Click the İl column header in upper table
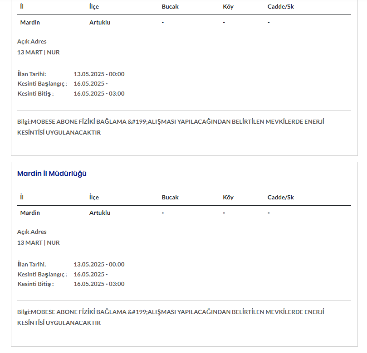367x353 pixels. (22, 7)
